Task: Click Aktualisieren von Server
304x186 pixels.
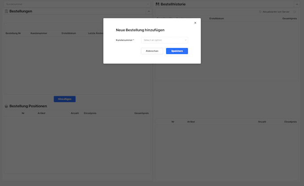Action: (276, 12)
